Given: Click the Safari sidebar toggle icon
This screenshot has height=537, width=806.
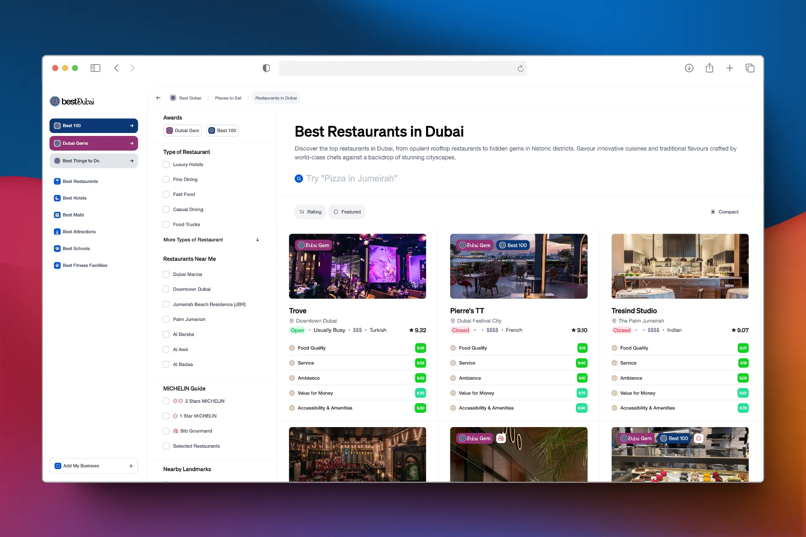Looking at the screenshot, I should 95,68.
